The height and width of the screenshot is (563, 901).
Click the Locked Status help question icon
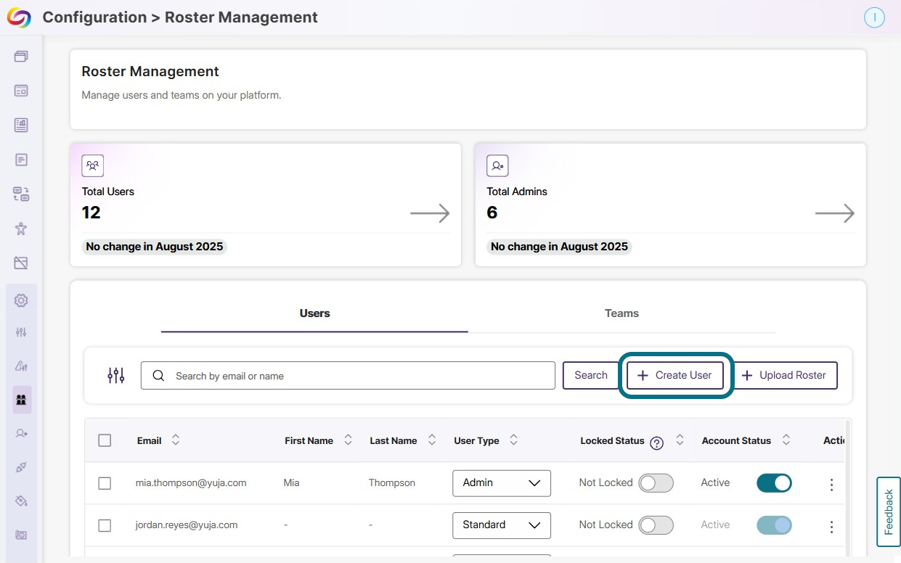tap(657, 443)
